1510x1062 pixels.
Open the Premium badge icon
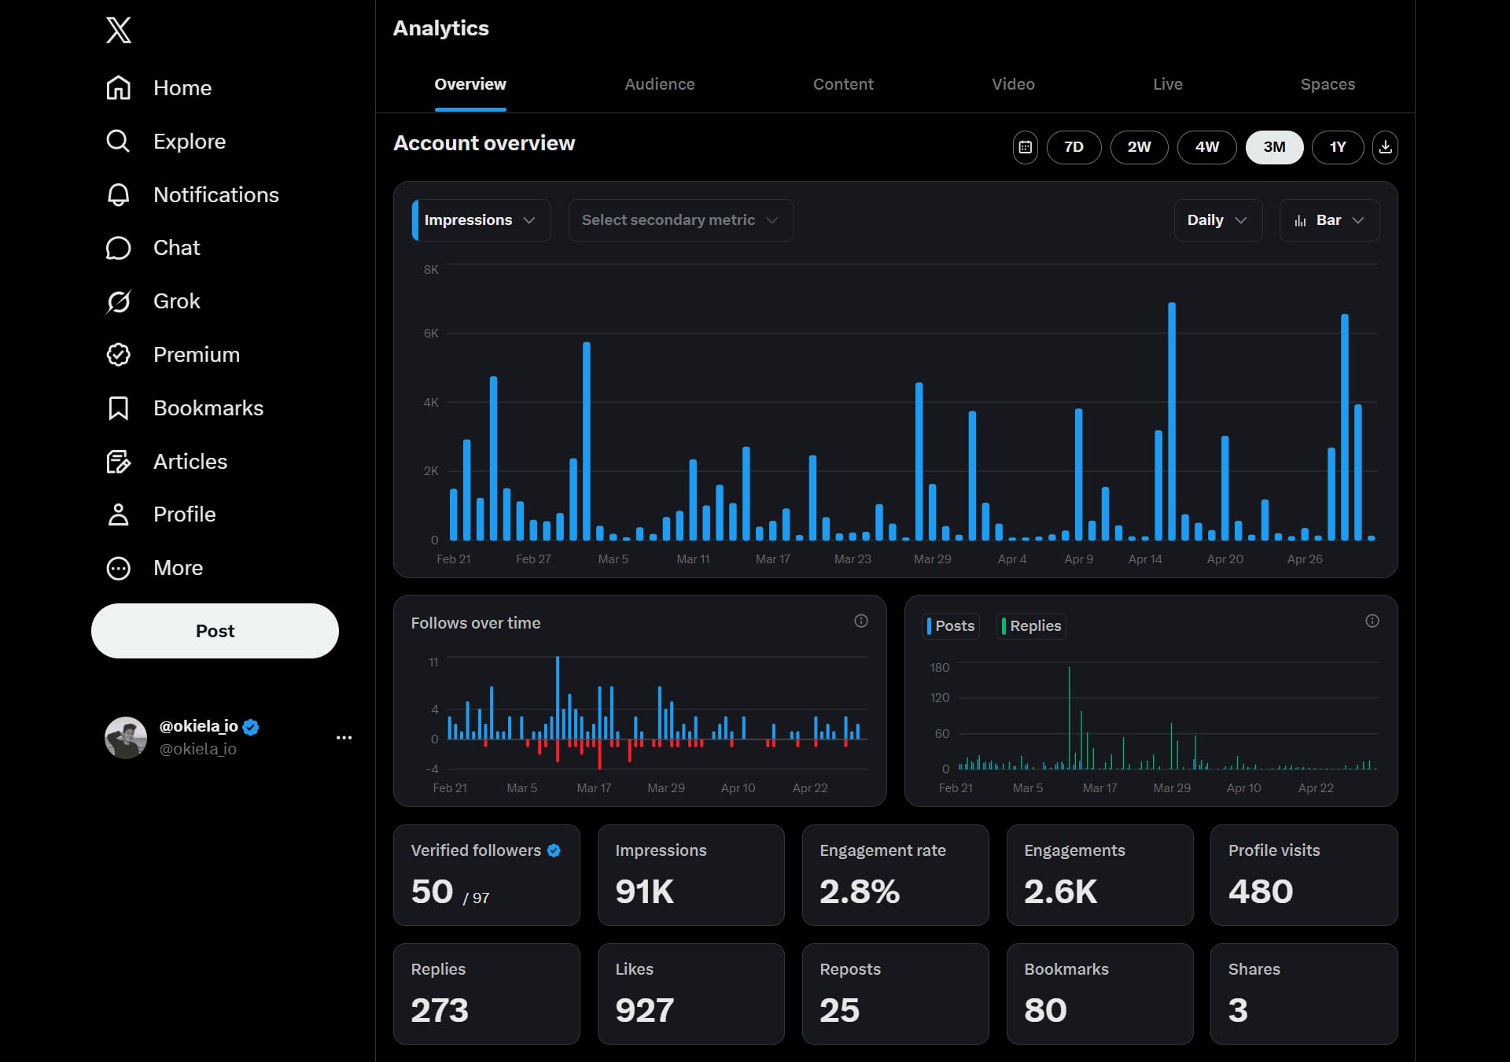point(118,355)
